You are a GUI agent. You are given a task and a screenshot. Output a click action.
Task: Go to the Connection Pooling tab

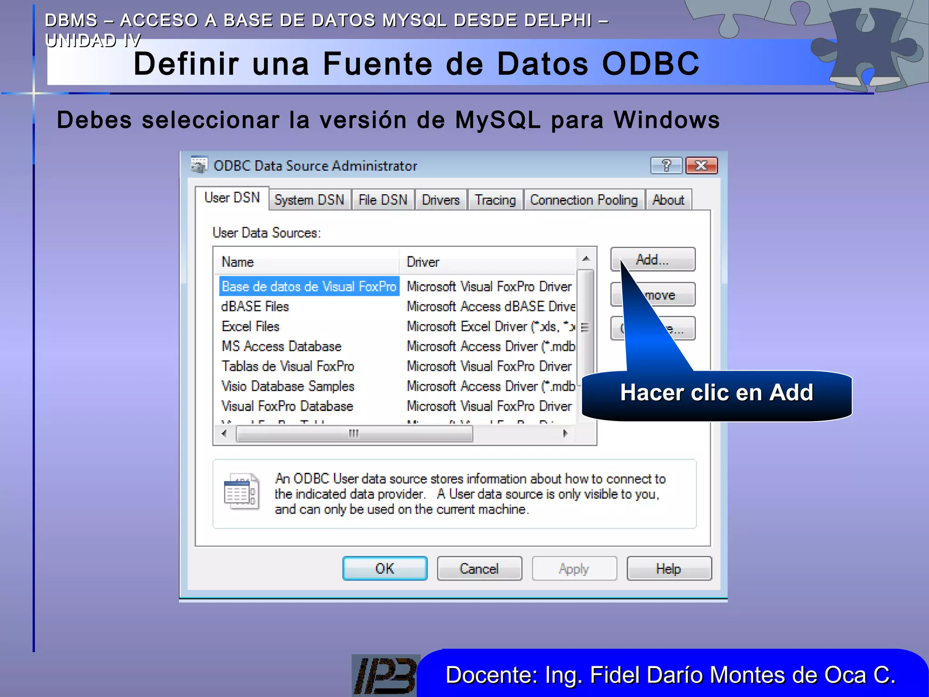pyautogui.click(x=584, y=200)
